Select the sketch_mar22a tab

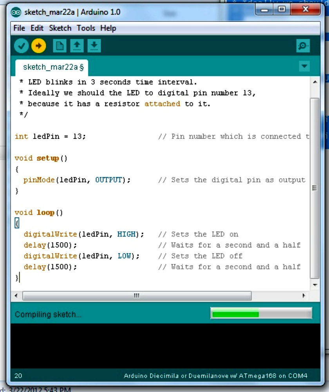pos(52,67)
